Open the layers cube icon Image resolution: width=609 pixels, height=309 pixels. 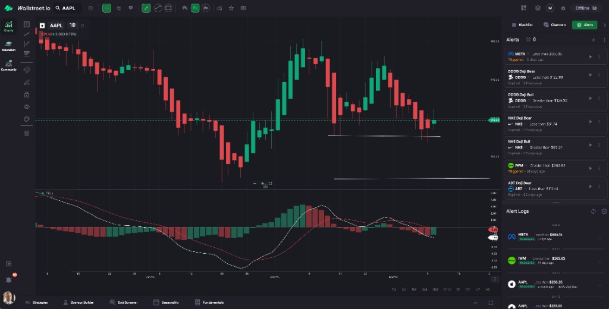pos(538,8)
